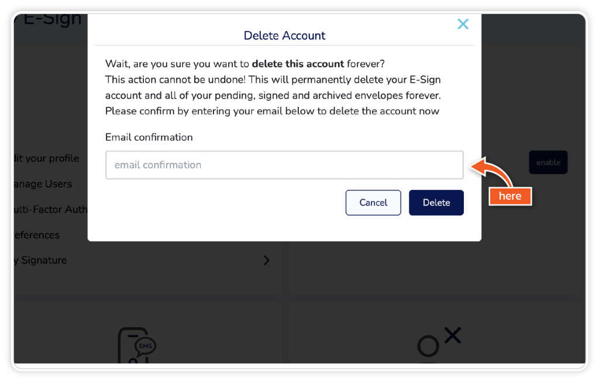599x382 pixels.
Task: Open Edit your profile menu item
Action: click(x=46, y=158)
